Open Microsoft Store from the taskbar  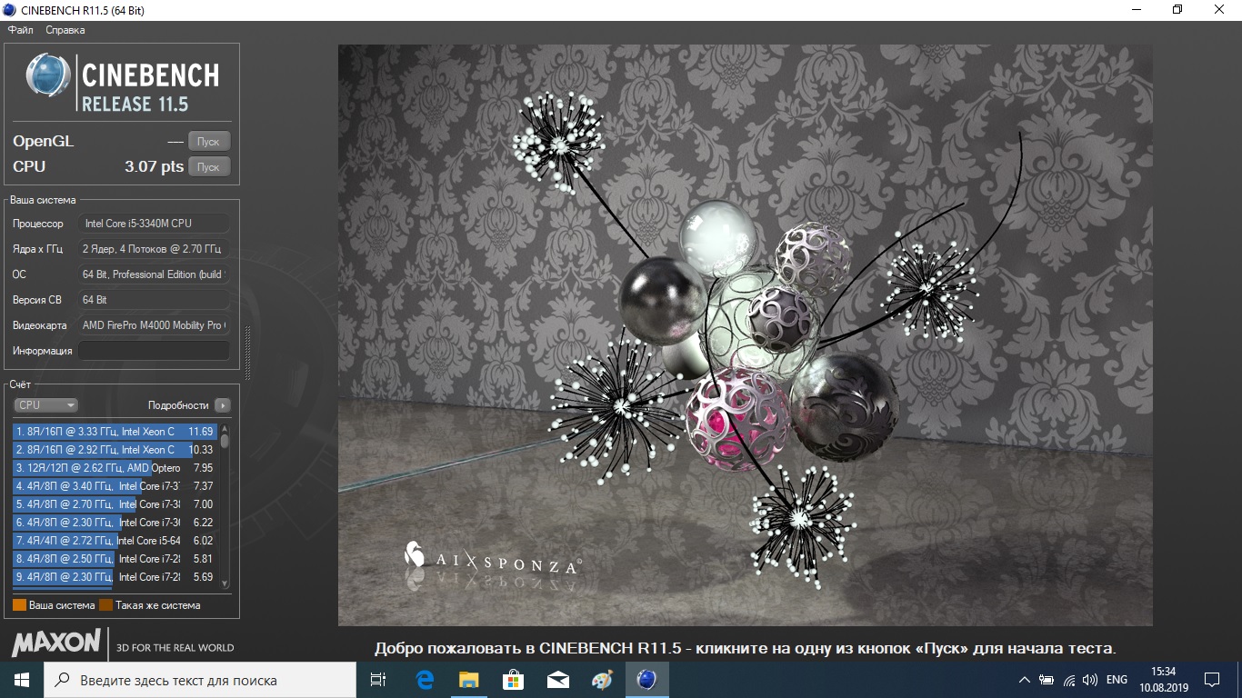514,680
